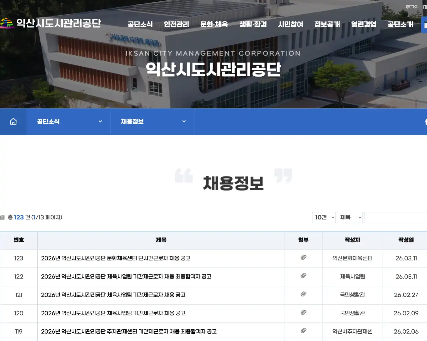Click the attachment icon beside post 119

point(303,331)
